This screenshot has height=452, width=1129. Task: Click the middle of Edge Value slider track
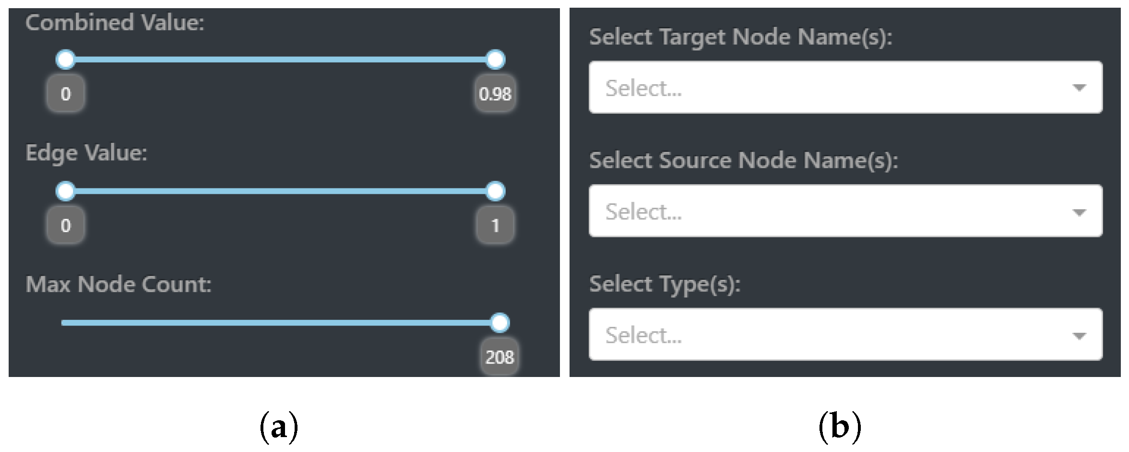pyautogui.click(x=280, y=191)
